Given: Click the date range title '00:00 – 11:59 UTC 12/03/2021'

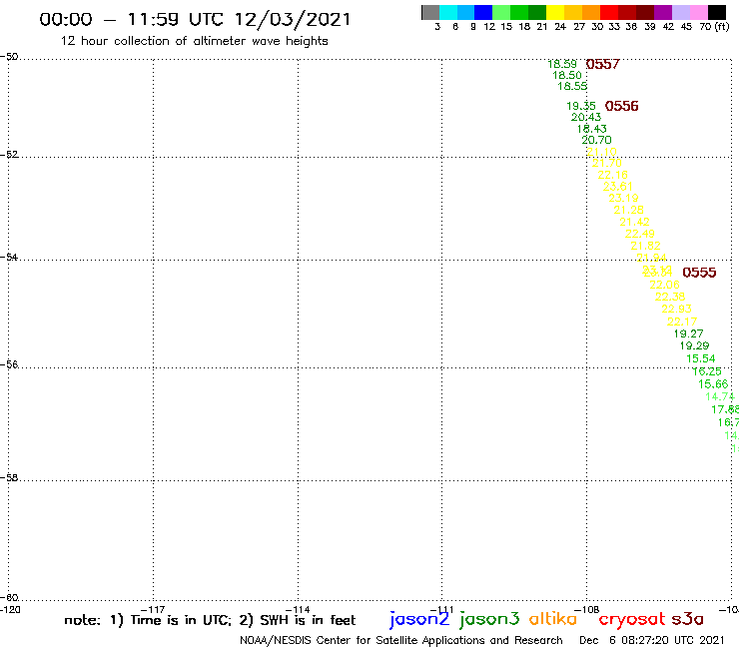Looking at the screenshot, I should [x=195, y=19].
